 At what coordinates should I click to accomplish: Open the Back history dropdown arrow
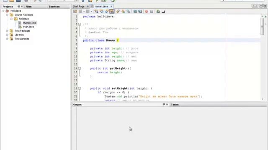coord(84,11)
